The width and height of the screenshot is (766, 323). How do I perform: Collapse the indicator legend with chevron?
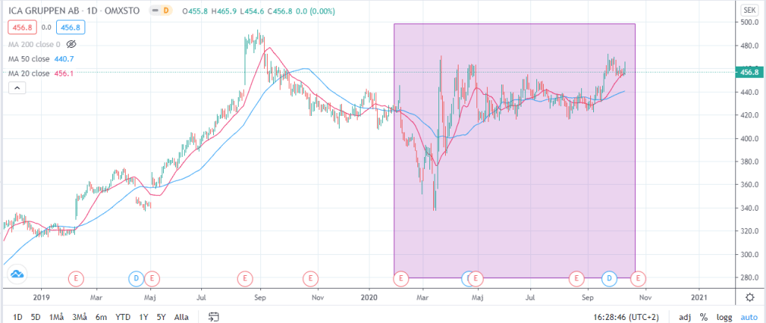point(16,88)
